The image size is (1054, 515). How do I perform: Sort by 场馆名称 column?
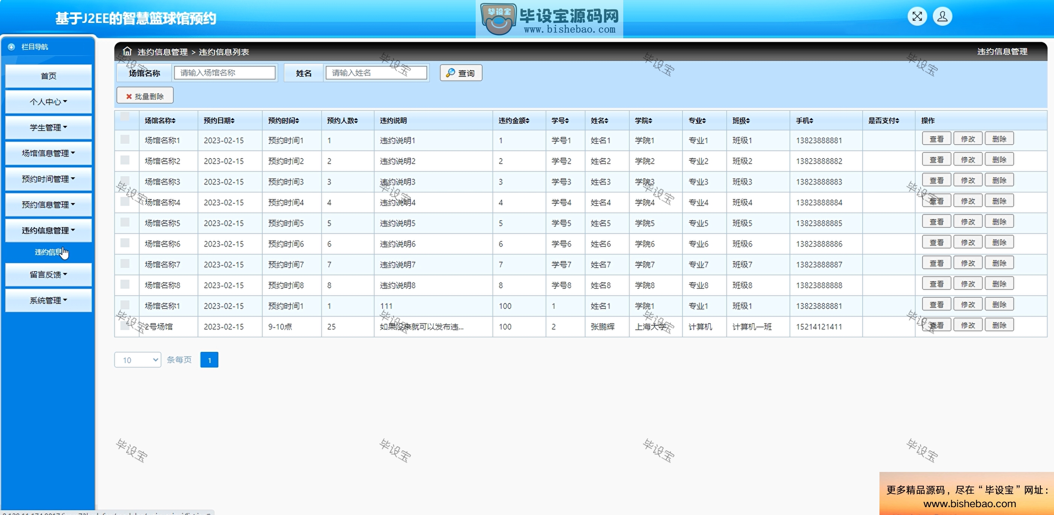tap(160, 121)
